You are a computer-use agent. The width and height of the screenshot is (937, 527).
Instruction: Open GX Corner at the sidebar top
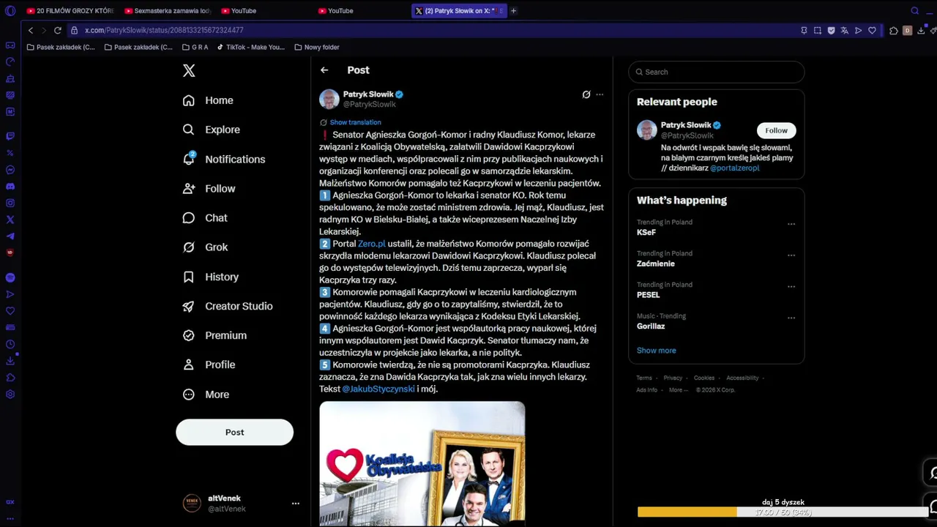pos(10,45)
